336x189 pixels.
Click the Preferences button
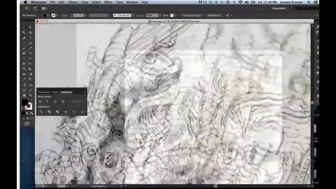(x=214, y=15)
